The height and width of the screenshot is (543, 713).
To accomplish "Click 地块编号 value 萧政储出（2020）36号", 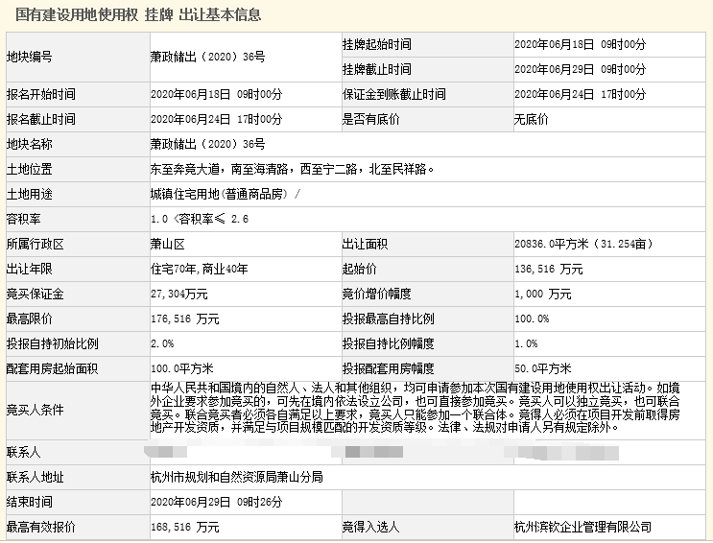I will 208,57.
